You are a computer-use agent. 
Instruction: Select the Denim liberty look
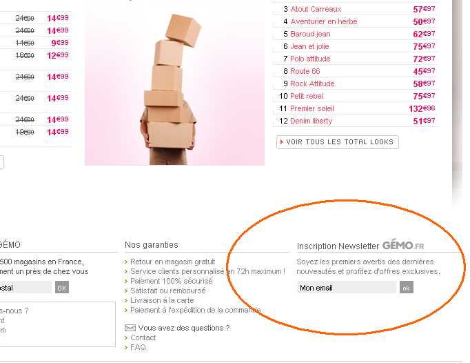(x=311, y=121)
